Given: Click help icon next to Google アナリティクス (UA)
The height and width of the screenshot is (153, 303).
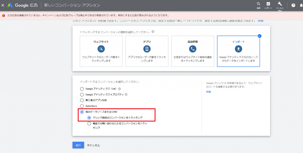Looking at the screenshot, I should (x=120, y=89).
